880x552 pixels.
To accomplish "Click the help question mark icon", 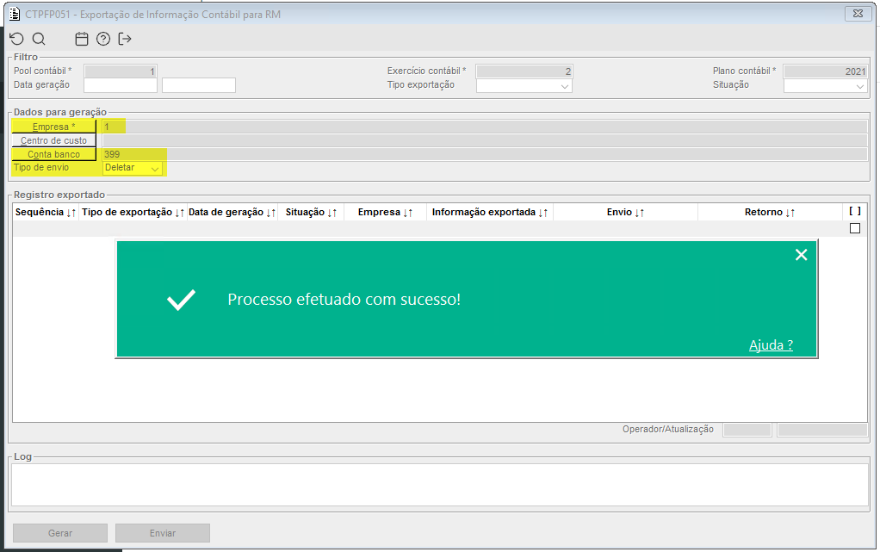I will click(x=103, y=39).
